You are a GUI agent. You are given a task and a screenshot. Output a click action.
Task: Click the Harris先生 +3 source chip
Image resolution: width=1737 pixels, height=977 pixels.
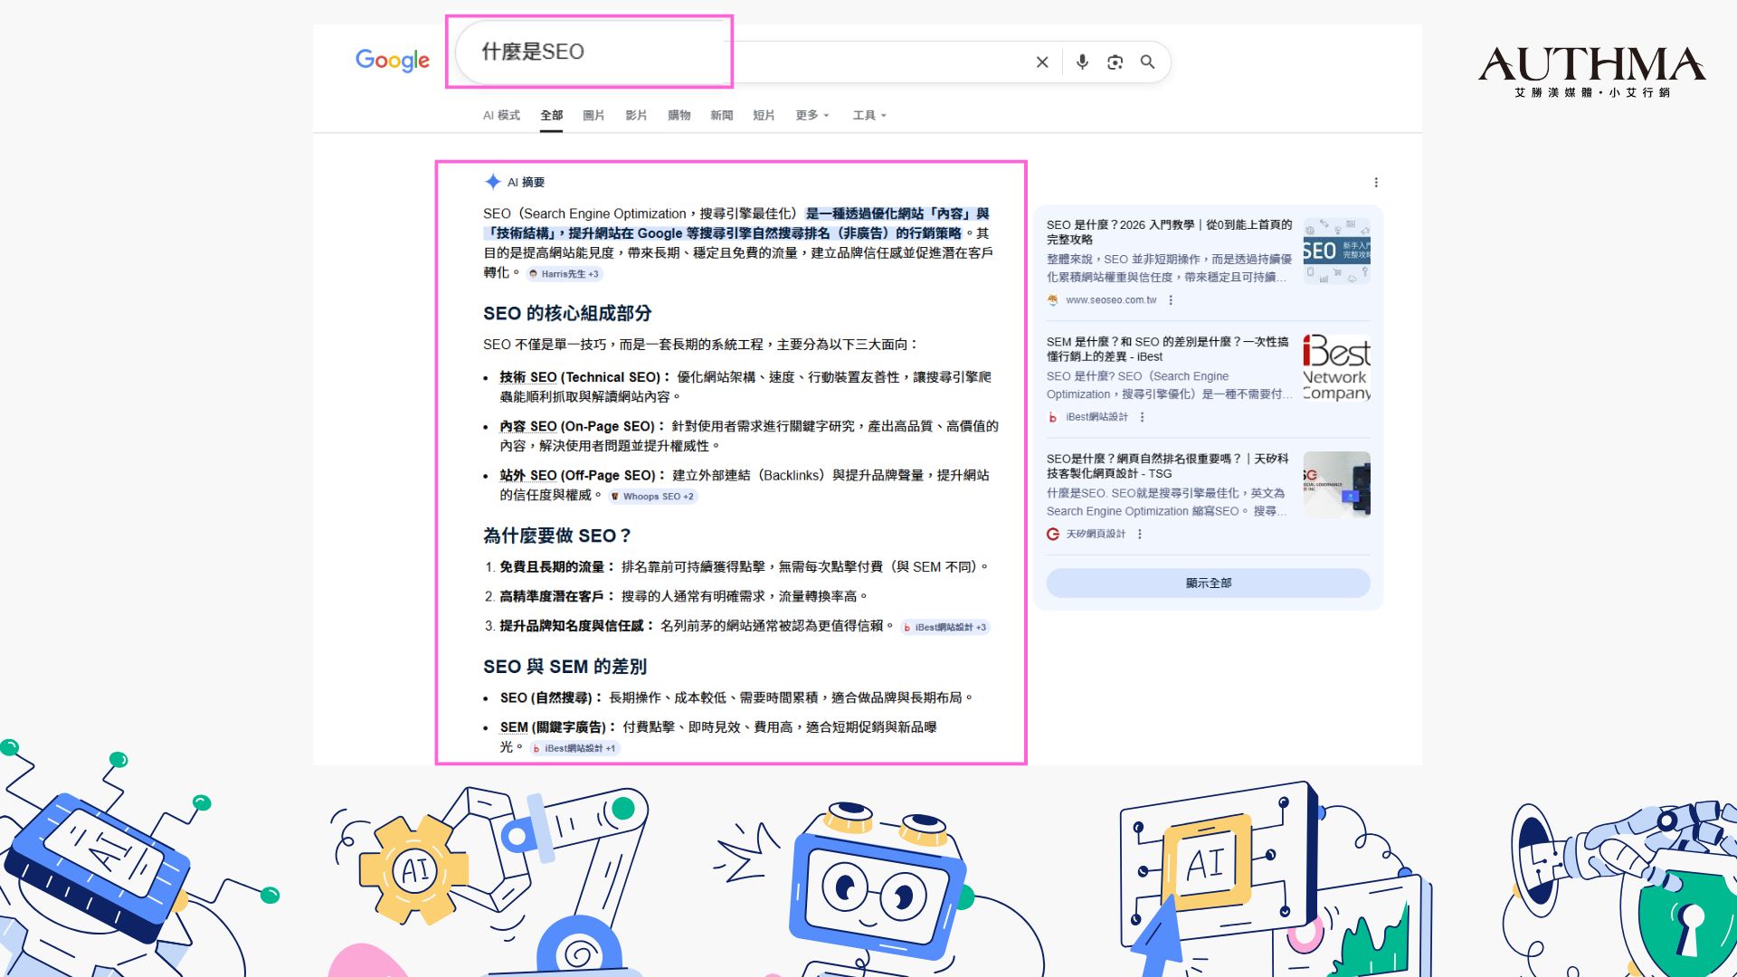[x=565, y=274]
